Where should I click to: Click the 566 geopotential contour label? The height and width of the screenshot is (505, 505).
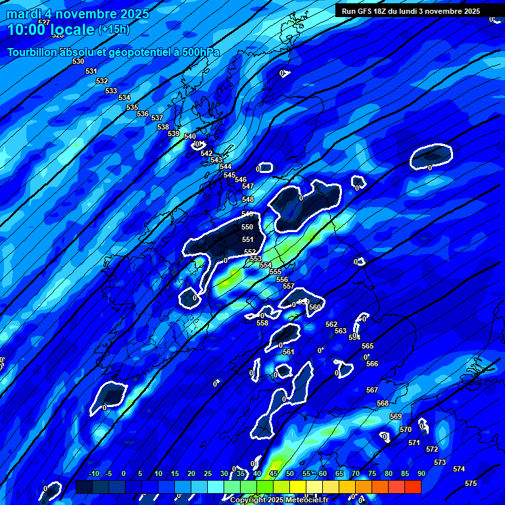(x=372, y=364)
